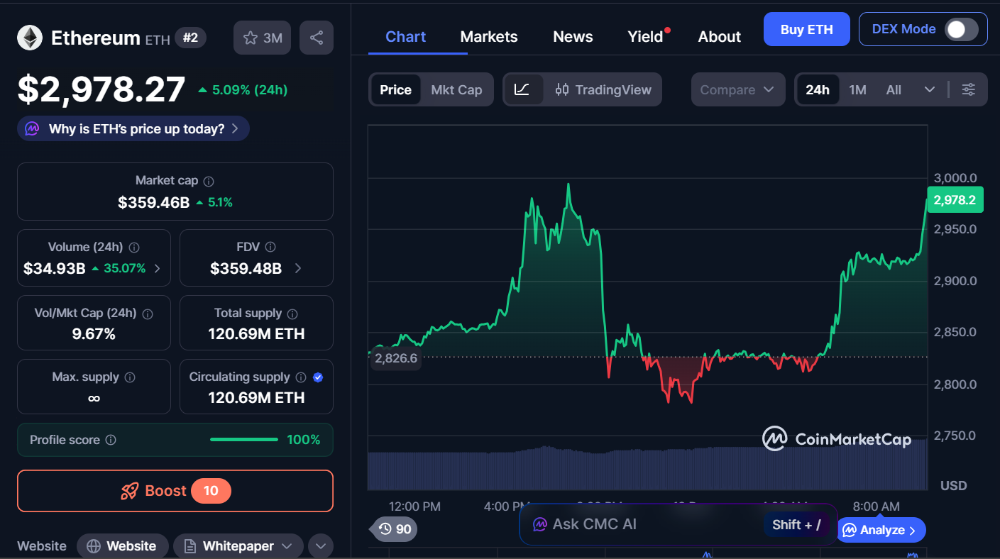
Task: Open chart settings sliders icon
Action: click(x=969, y=89)
